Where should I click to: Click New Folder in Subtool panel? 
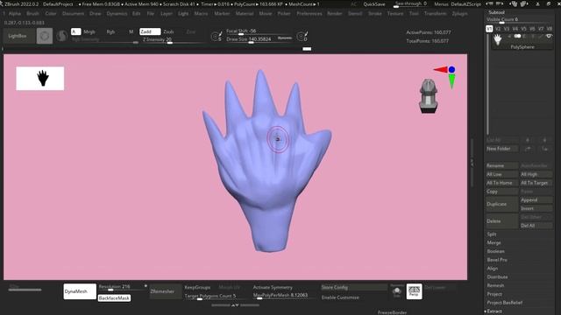502,149
